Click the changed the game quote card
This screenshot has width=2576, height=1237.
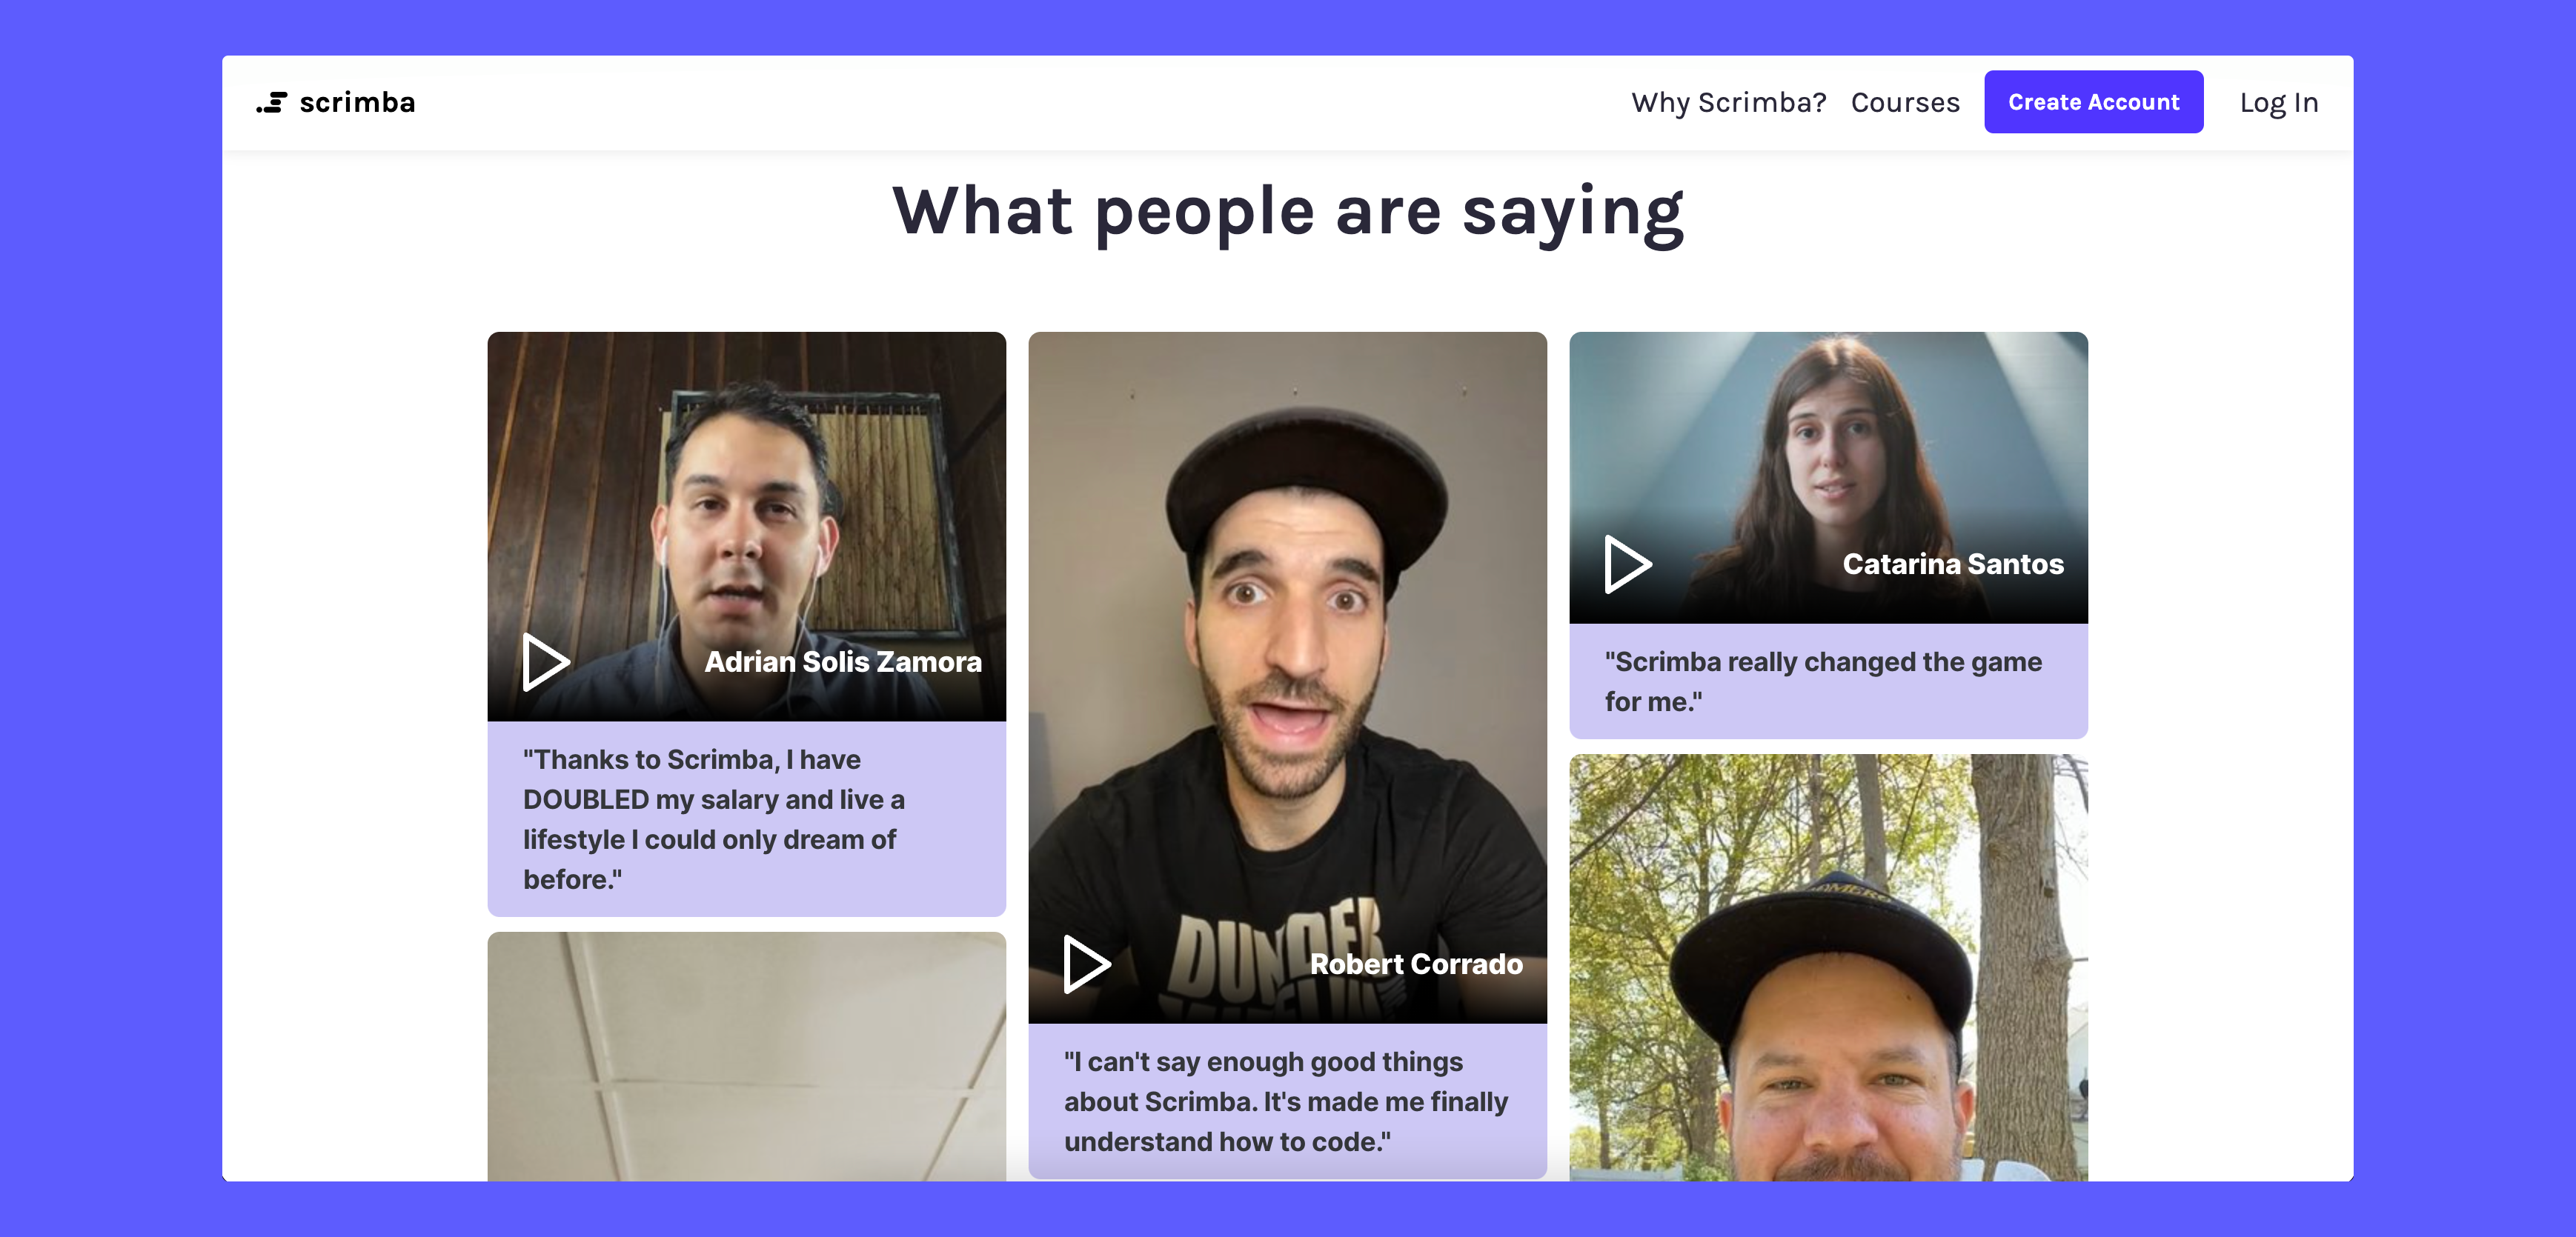tap(1828, 681)
